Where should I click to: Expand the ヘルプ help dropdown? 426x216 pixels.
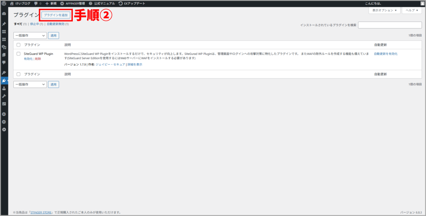[412, 10]
